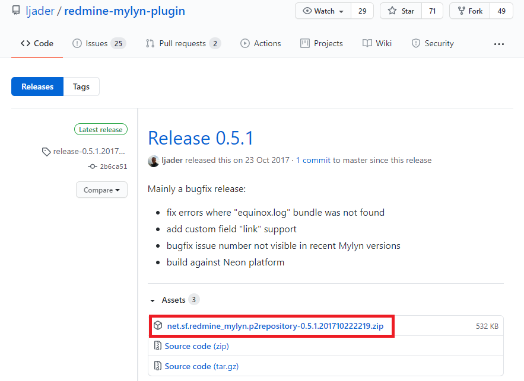Click the package icon beside p2repository zip
The height and width of the screenshot is (381, 524).
coord(158,325)
